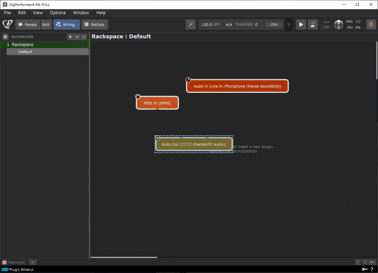
Task: Click the Audio Out block badge icon
Action: 158,138
